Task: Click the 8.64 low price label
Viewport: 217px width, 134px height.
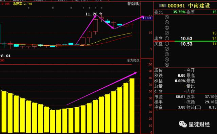Action: pos(6,56)
